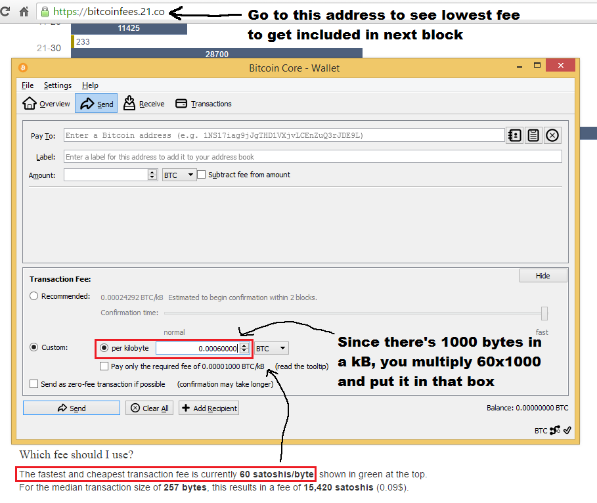Enable Send as zero-fee transaction

[34, 384]
